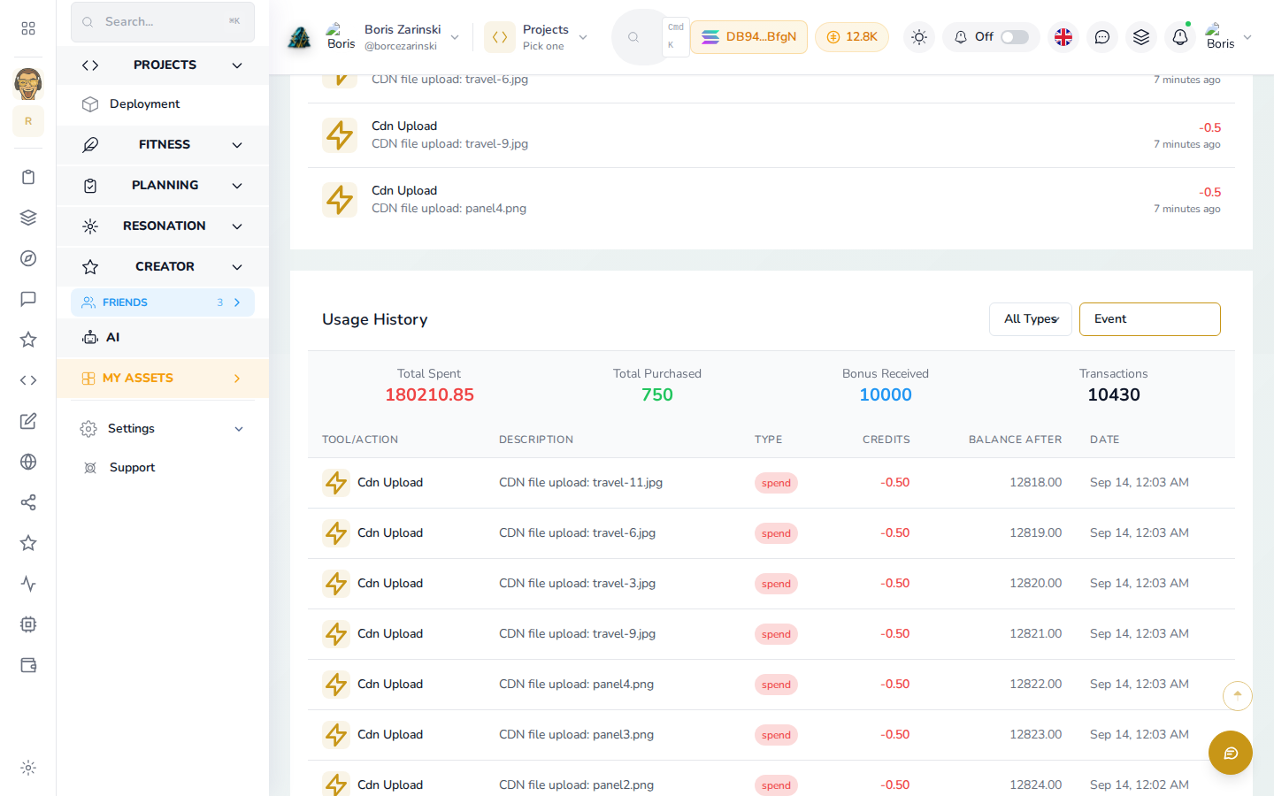Click the scroll-to-top arrow button
Screen dimensions: 1274x796
(1238, 696)
